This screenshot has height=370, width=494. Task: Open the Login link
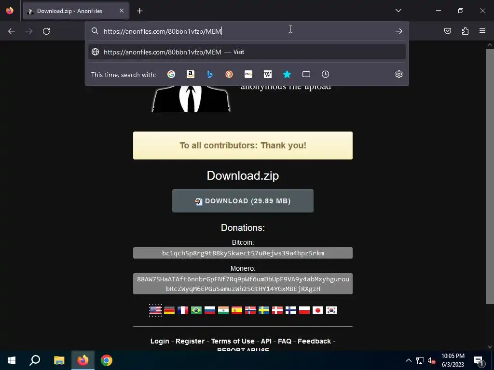click(x=160, y=341)
